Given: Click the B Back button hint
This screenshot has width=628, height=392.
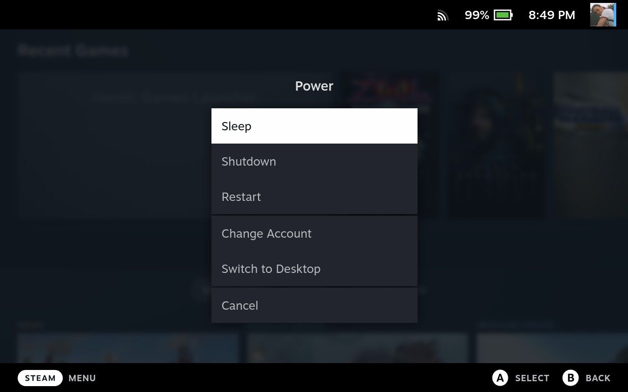Looking at the screenshot, I should [x=588, y=378].
